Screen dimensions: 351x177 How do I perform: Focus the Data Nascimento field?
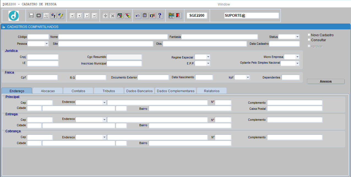point(204,77)
